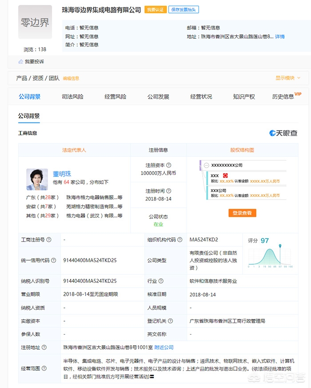Screen dimensions: 311x388
Task: Open the 知识产权 tab
Action: [x=244, y=97]
